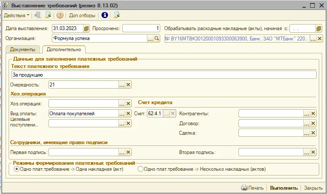The width and height of the screenshot is (327, 194).
Task: Click the blue info icon
Action: coord(105,15)
